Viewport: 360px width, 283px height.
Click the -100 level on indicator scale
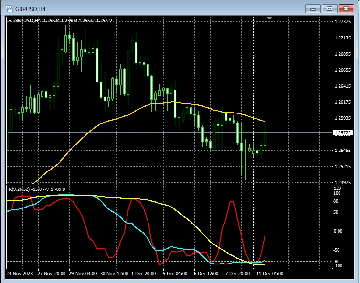(x=337, y=266)
